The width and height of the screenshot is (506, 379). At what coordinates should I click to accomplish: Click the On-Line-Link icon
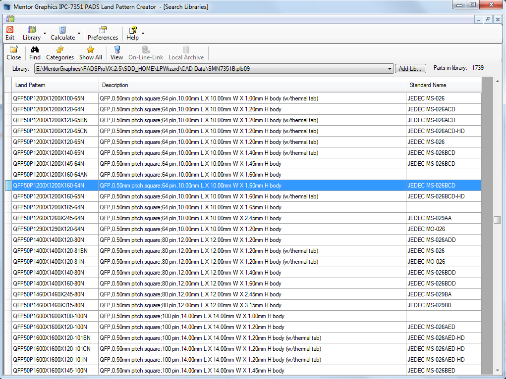coord(146,49)
